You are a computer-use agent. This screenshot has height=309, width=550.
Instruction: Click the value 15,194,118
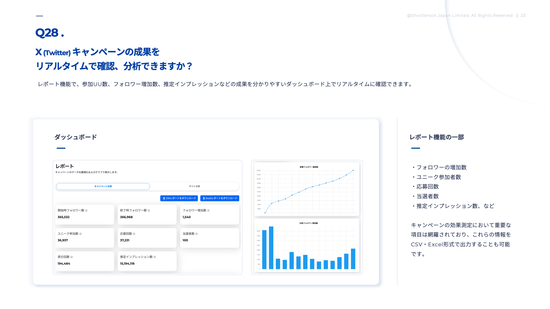tap(127, 264)
